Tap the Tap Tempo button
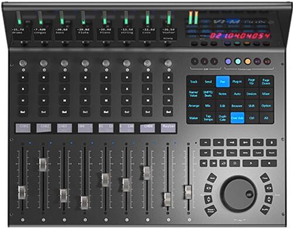Screen dimensions: 294x229 point(208,118)
